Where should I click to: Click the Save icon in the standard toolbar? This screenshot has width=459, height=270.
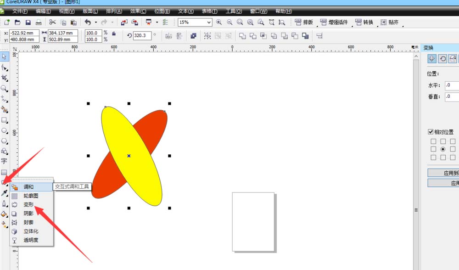tap(28, 22)
